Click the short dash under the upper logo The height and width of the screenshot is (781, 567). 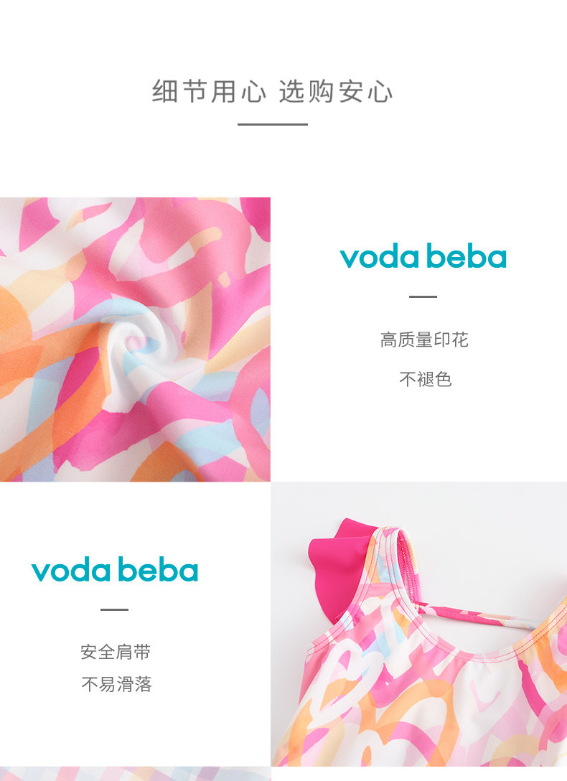click(423, 296)
